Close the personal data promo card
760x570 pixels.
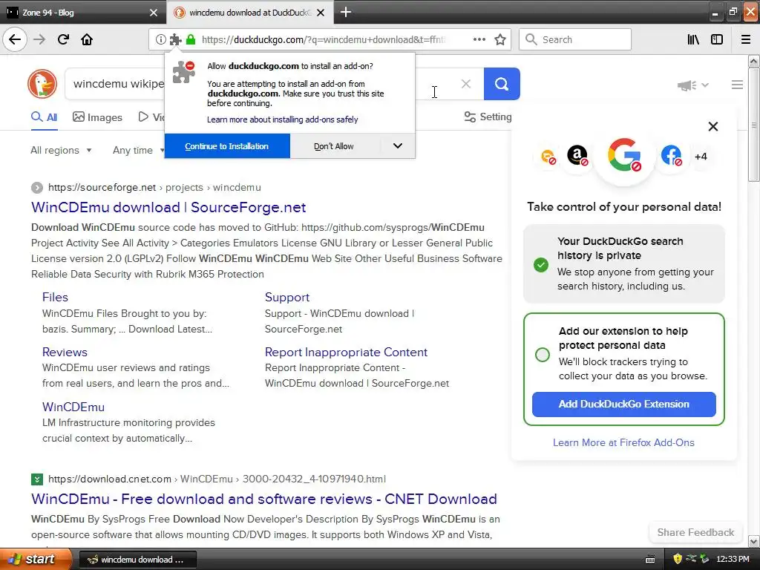pyautogui.click(x=713, y=126)
